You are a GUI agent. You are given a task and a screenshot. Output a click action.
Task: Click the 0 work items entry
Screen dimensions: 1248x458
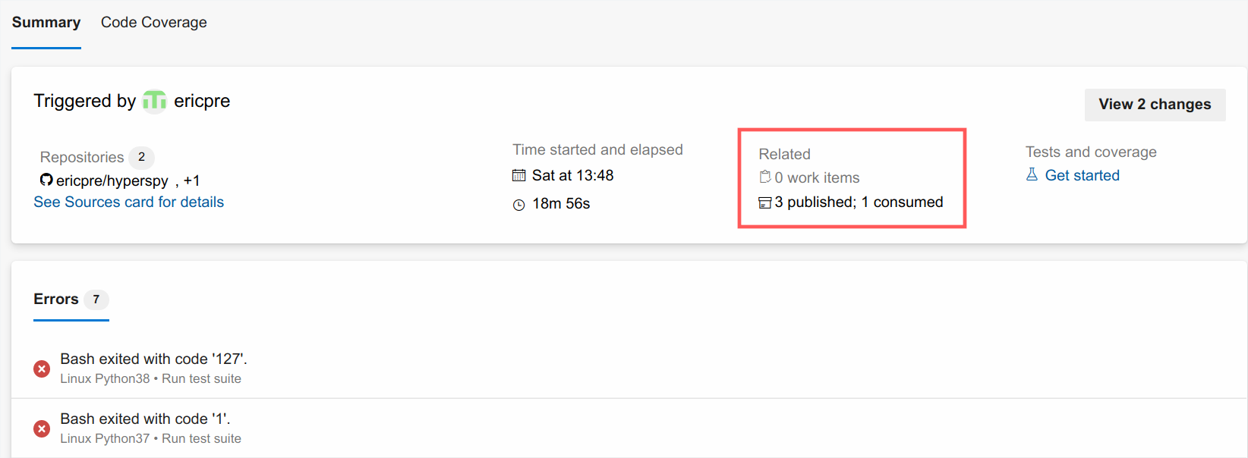[x=817, y=177]
